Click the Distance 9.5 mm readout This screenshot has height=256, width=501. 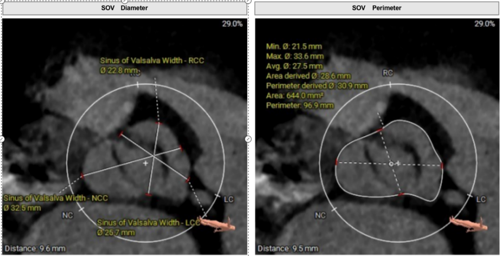coord(282,249)
